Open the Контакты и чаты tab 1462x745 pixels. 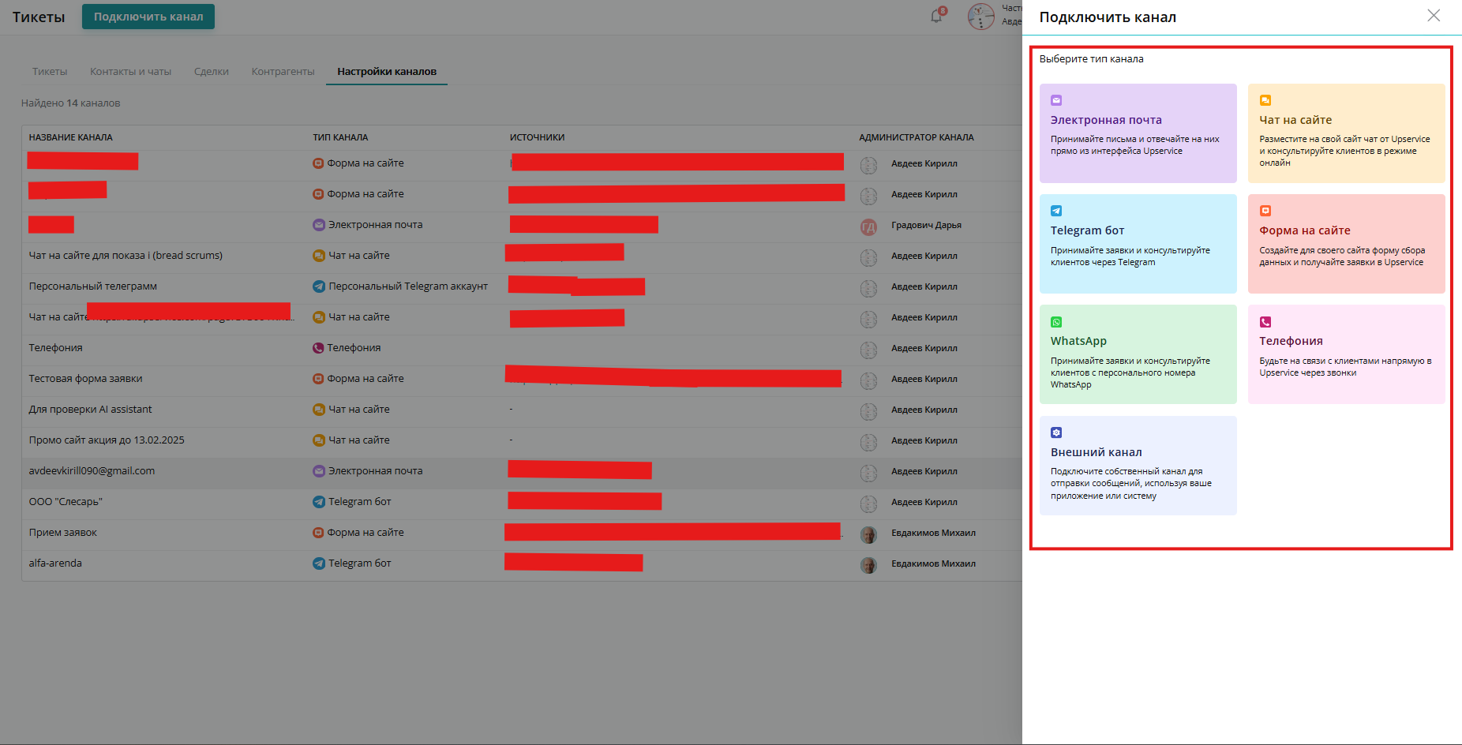pyautogui.click(x=130, y=72)
